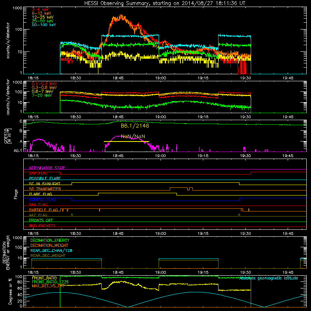
Task: Select the FRONTS_OFF flag label
Action: (41, 220)
